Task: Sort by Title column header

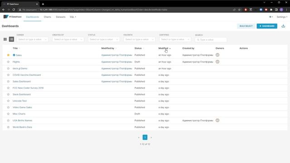Action: (x=15, y=48)
